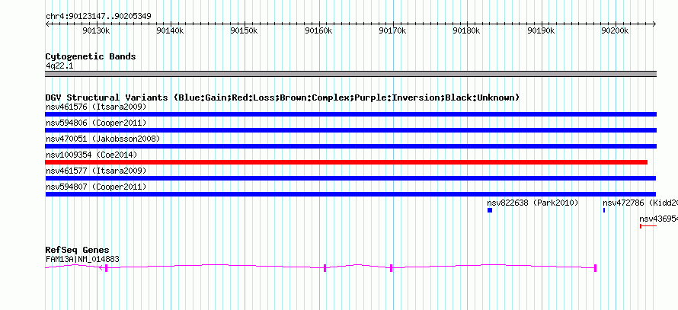Select the nsv822638 (Park2010) label
678x310 pixels.
tap(532, 203)
